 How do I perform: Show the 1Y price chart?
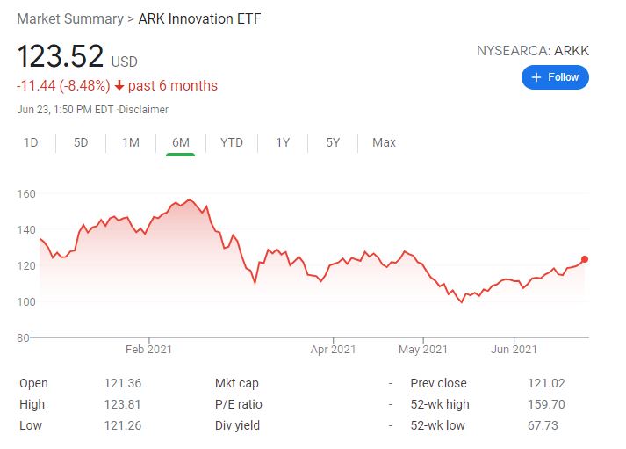[283, 142]
